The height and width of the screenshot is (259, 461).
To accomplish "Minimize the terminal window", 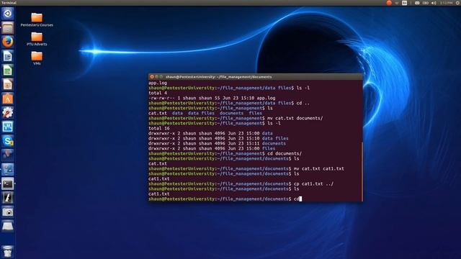I will [x=156, y=77].
